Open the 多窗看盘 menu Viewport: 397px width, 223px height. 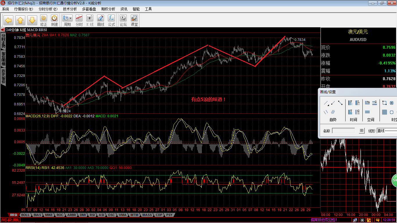pyautogui.click(x=89, y=9)
